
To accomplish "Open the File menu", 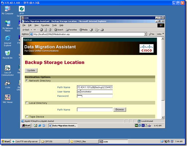I will pos(24,25).
